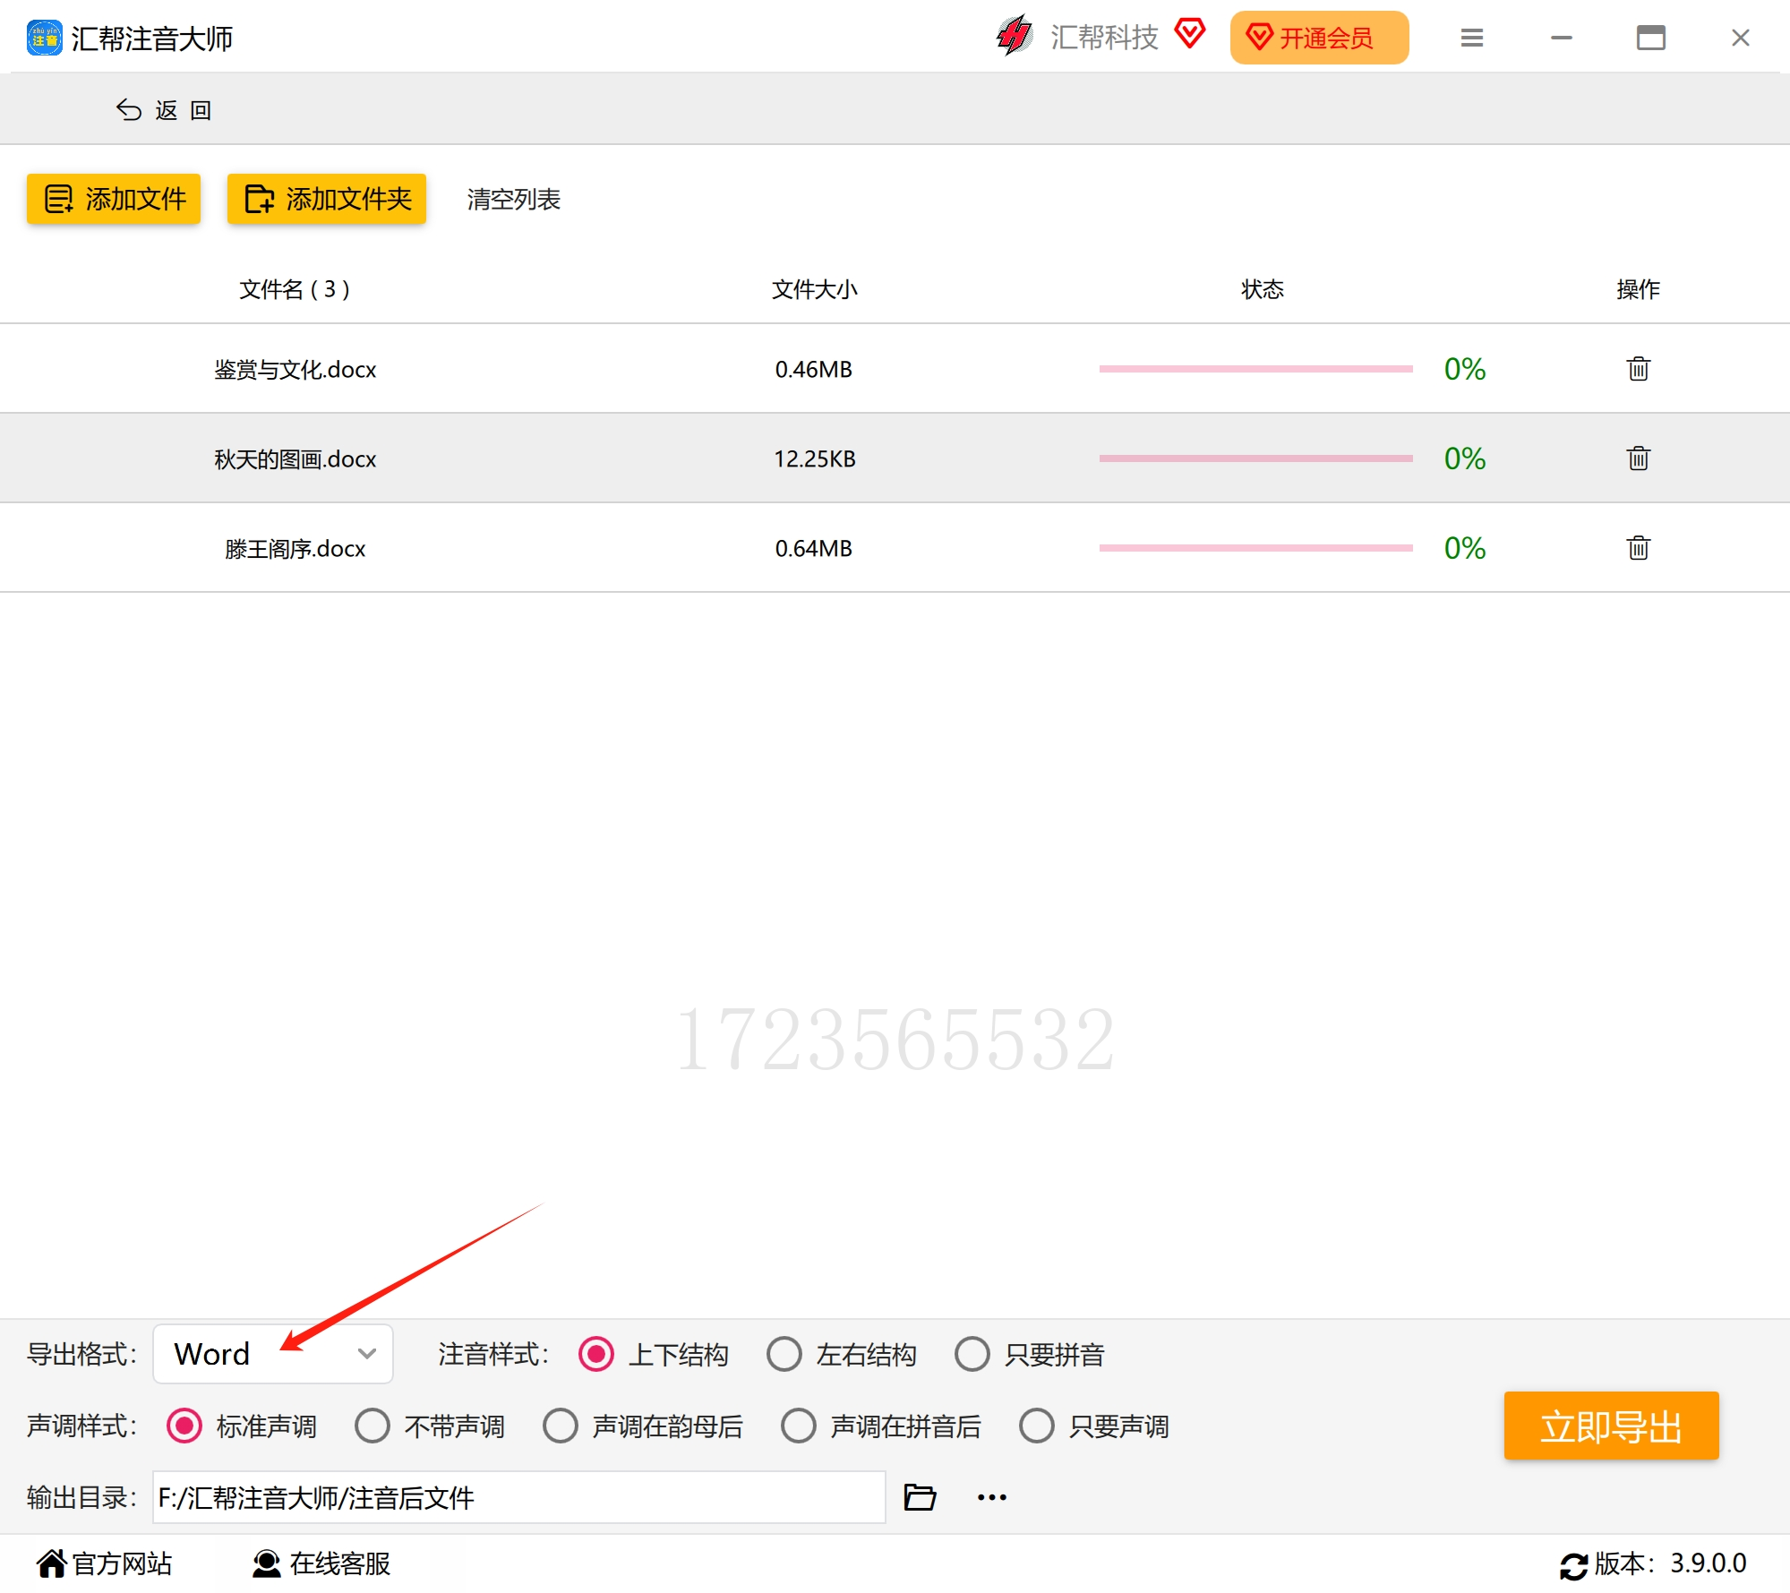Click the version refresh icon
Image resolution: width=1790 pixels, height=1593 pixels.
pos(1573,1565)
